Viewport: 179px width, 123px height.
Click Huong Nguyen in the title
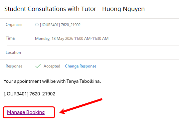(x=123, y=9)
